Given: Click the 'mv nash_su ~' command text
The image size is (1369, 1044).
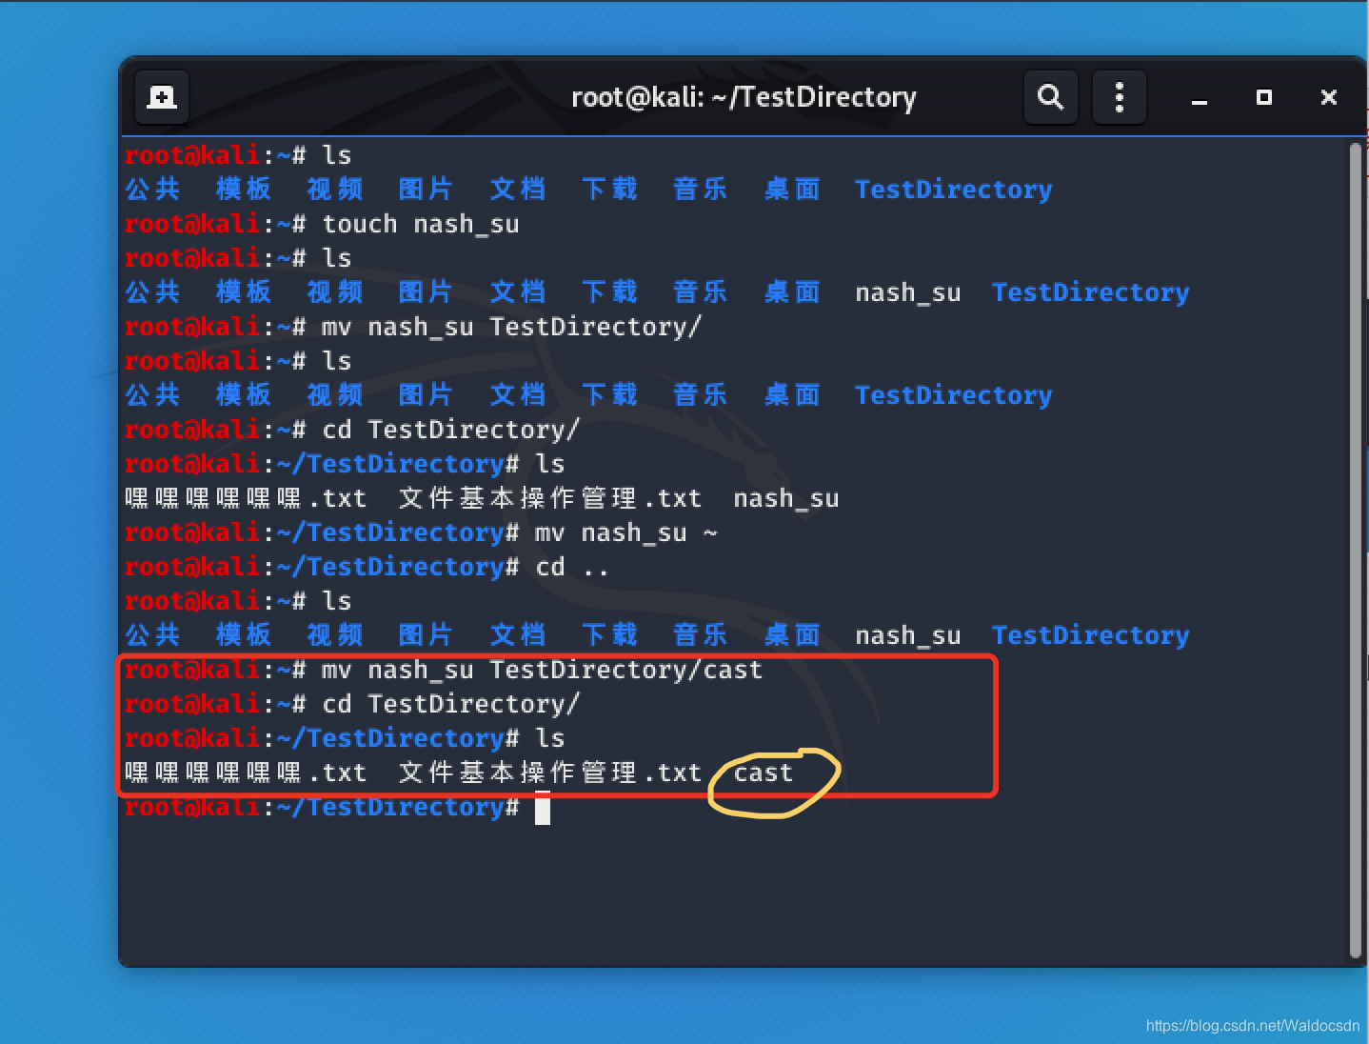Looking at the screenshot, I should pyautogui.click(x=626, y=532).
